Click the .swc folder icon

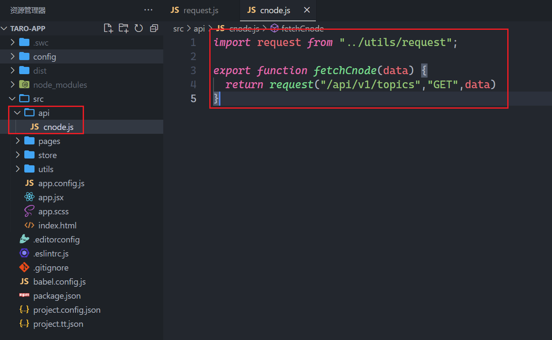24,43
